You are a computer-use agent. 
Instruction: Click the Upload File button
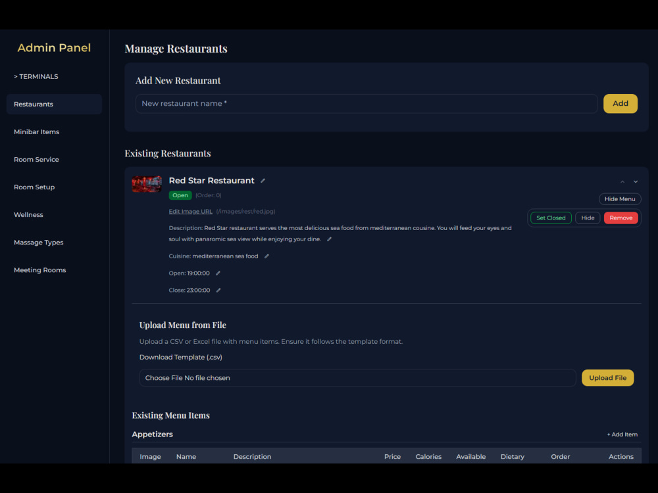(607, 378)
